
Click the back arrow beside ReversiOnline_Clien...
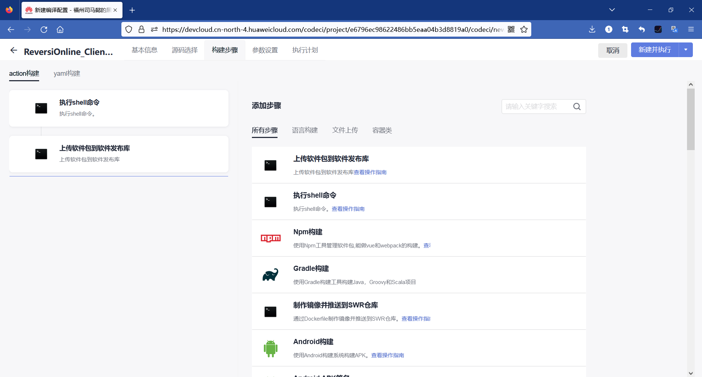pyautogui.click(x=14, y=50)
